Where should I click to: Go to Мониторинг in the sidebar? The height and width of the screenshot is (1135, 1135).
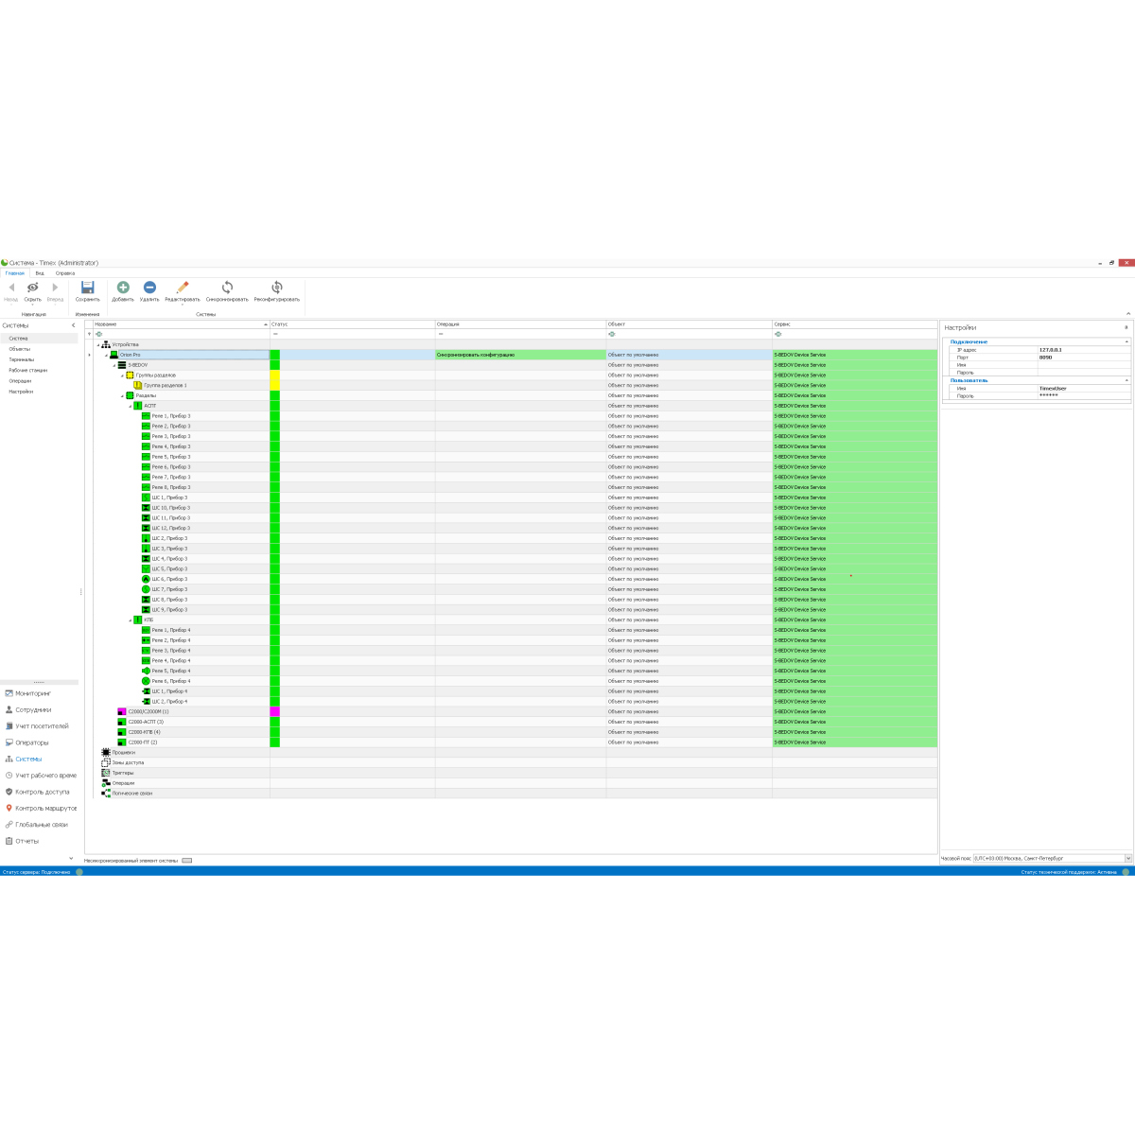(33, 693)
